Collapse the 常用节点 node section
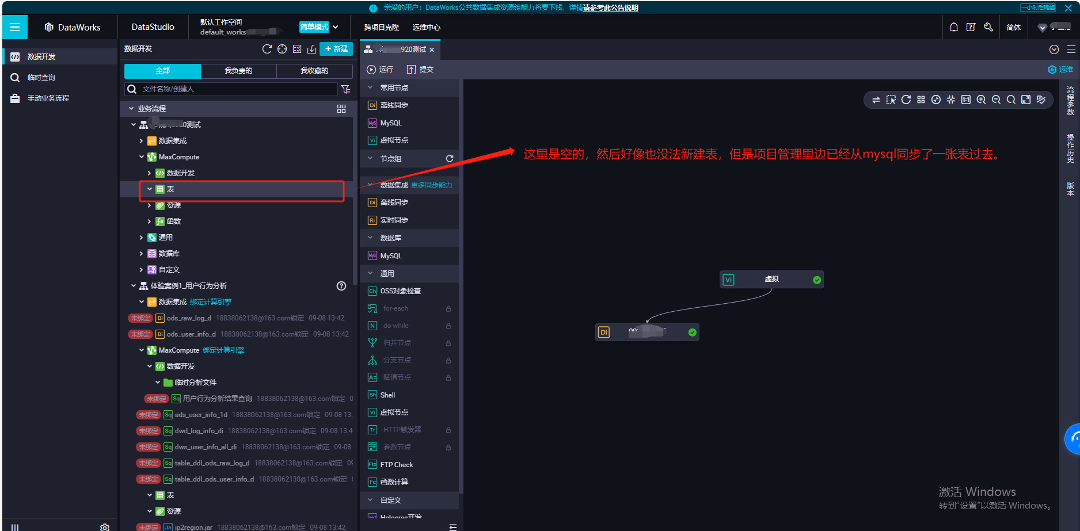This screenshot has width=1080, height=531. 370,88
